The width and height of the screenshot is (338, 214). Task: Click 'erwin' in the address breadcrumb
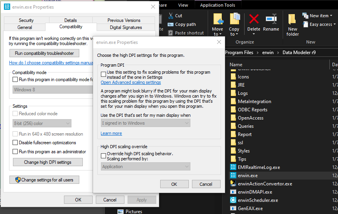pos(268,53)
